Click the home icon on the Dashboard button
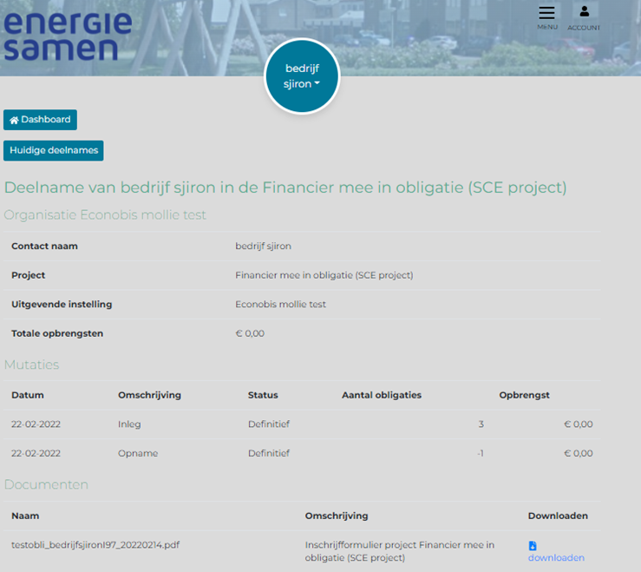This screenshot has width=641, height=572. click(x=14, y=120)
